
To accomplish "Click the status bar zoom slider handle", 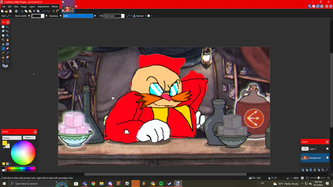I will pos(318,178).
